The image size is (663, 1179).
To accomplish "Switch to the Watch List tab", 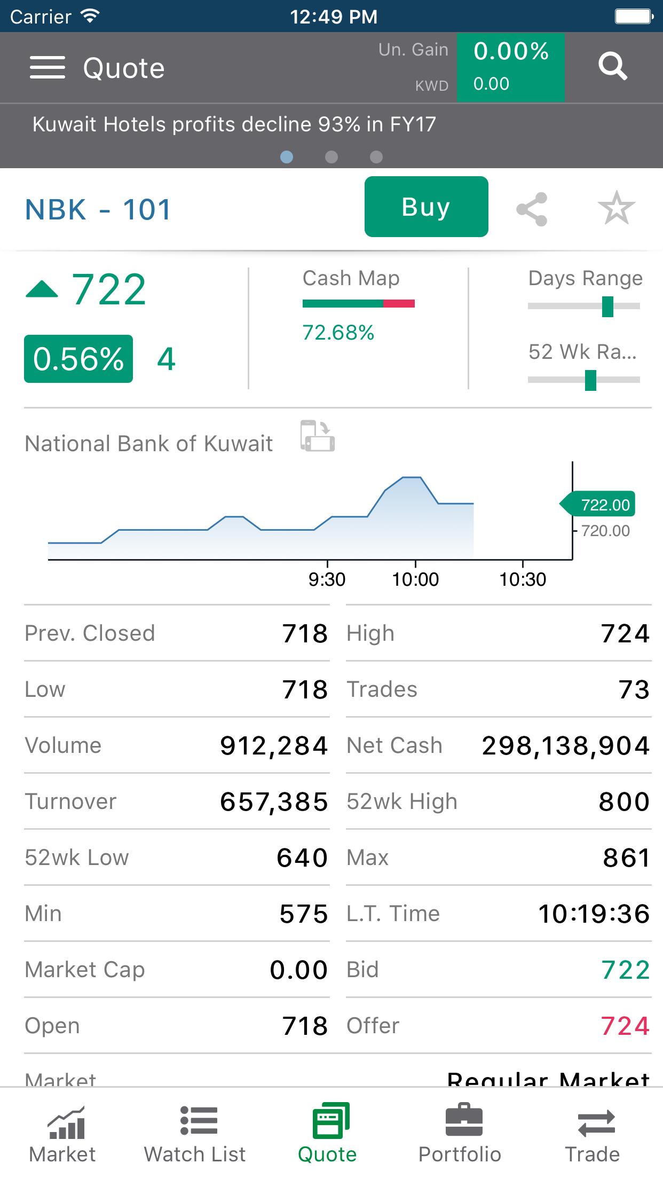I will (195, 1133).
